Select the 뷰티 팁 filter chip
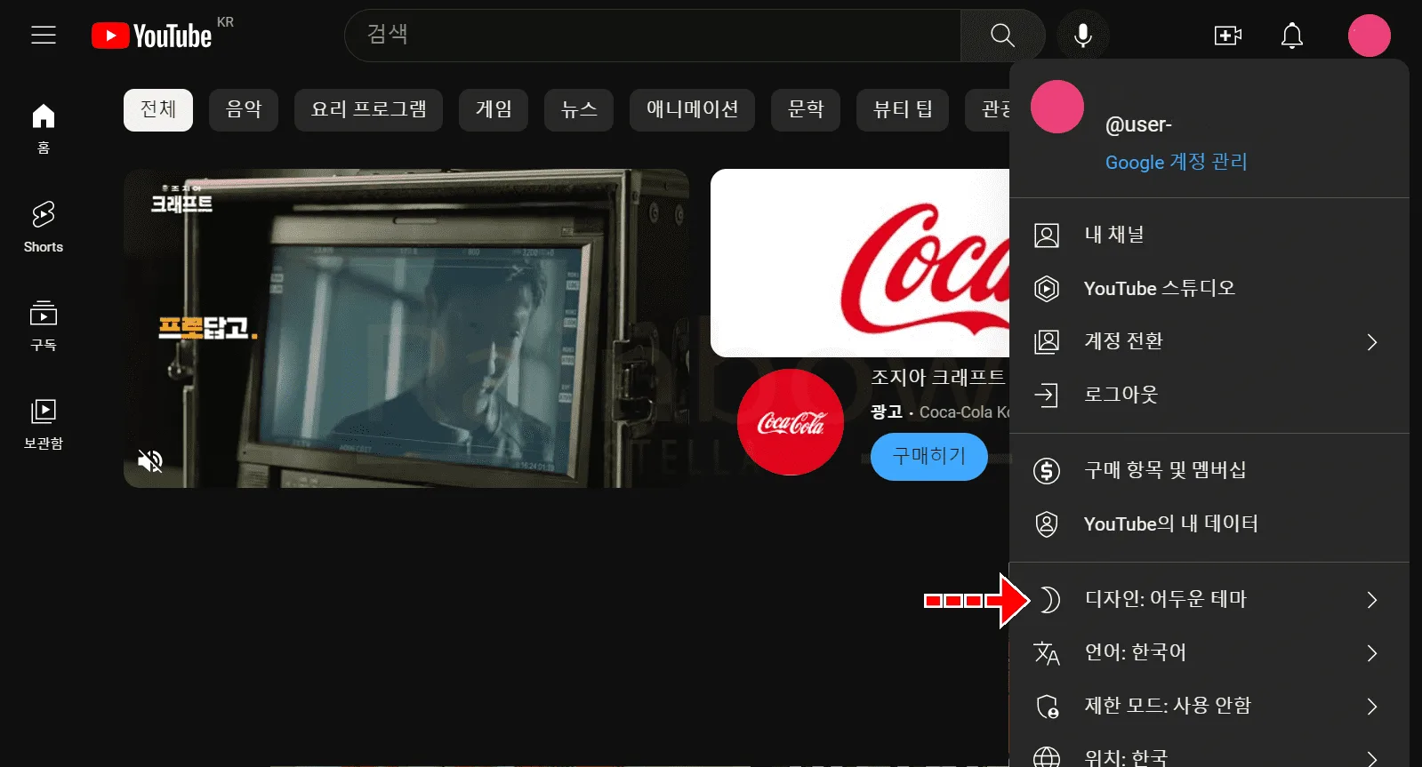This screenshot has height=767, width=1422. coord(903,110)
